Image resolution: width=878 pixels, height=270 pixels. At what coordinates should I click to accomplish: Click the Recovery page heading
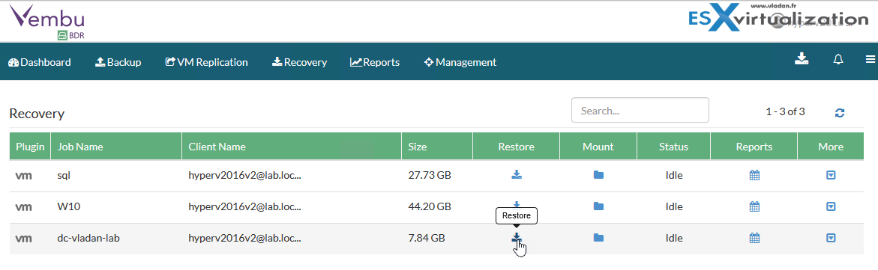pyautogui.click(x=37, y=114)
